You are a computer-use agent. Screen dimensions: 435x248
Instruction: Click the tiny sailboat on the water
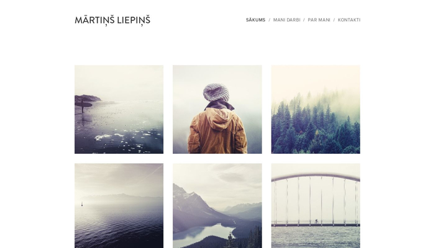(82, 204)
